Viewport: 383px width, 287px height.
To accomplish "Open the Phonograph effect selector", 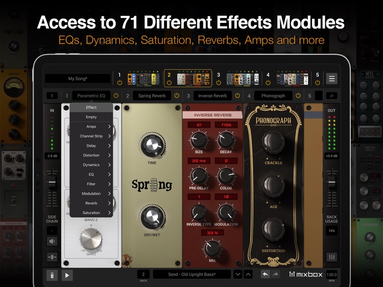I will [x=273, y=95].
